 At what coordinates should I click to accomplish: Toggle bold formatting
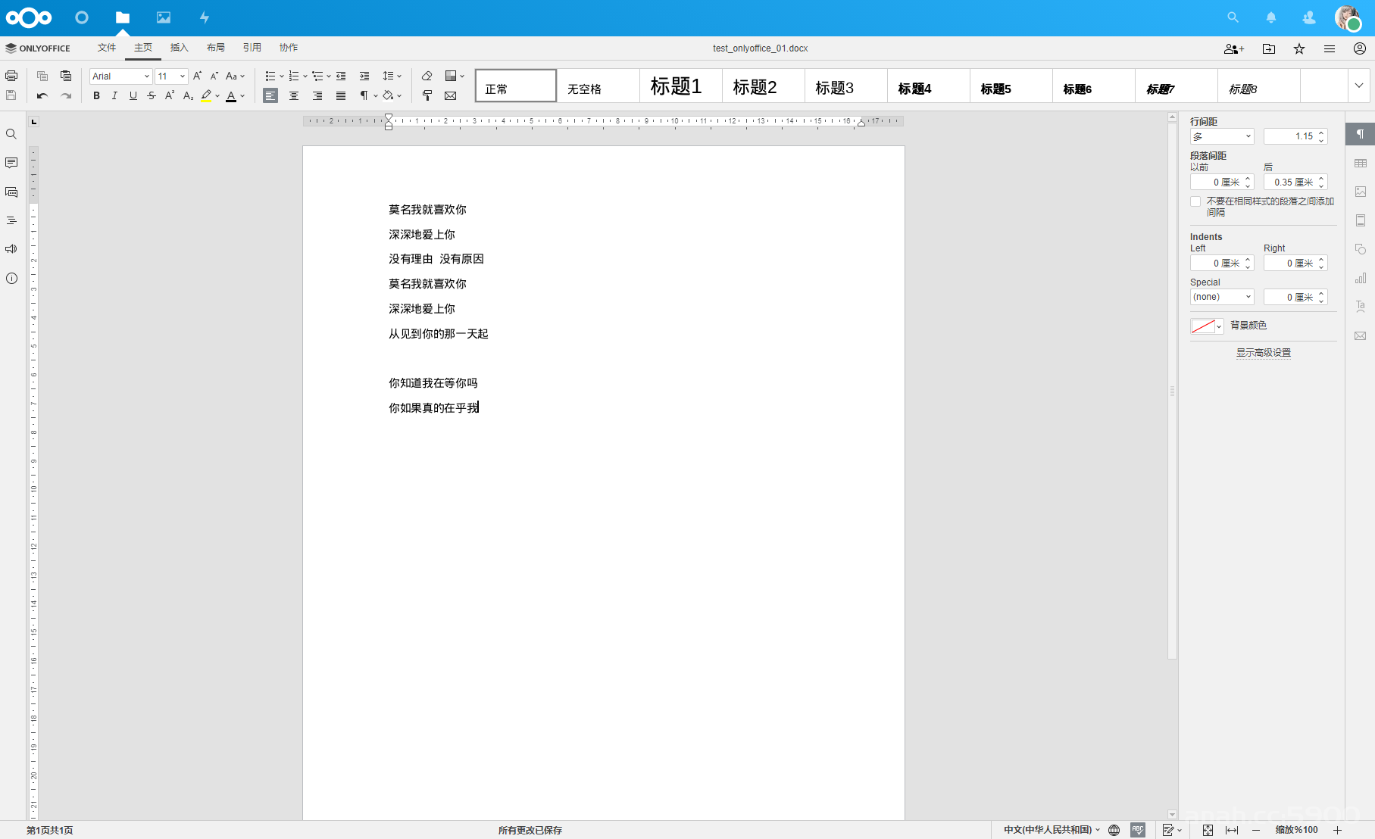pos(96,95)
